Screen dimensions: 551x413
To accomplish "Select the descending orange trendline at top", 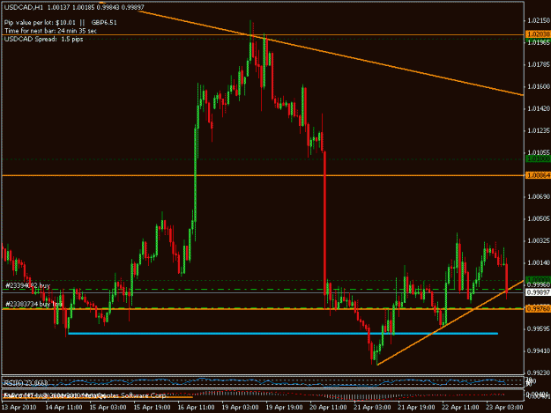I will 331,53.
